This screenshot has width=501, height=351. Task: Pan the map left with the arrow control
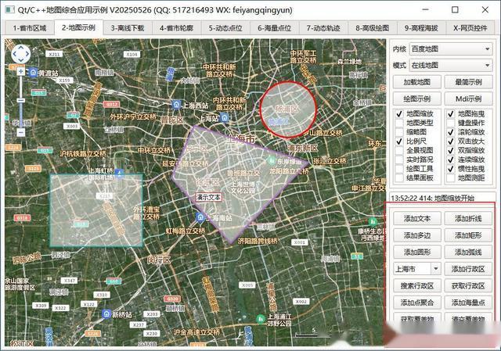(x=15, y=54)
